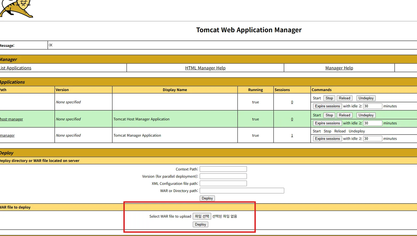
Task: View sessions count for the unnamed root application
Action: point(292,102)
